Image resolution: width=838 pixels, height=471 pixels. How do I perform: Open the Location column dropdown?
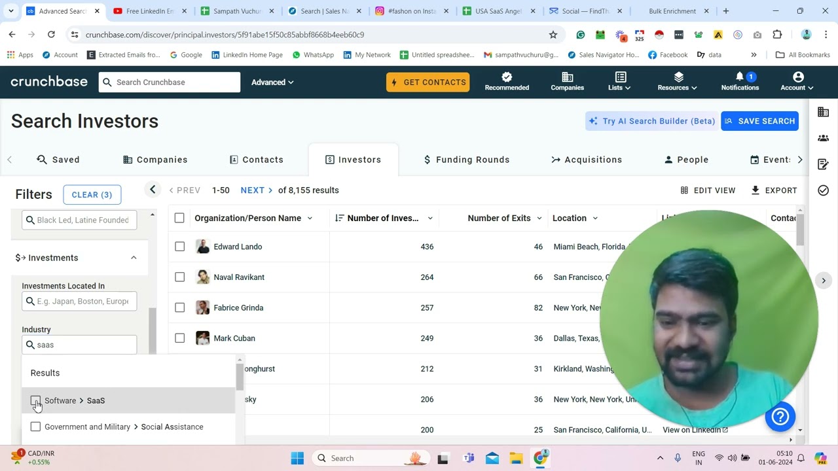pyautogui.click(x=595, y=218)
